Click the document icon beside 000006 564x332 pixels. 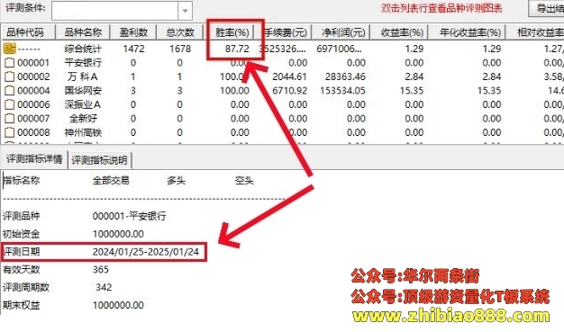pos(9,104)
